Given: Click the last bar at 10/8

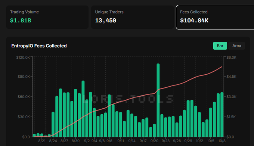Looking at the screenshot, I should [x=222, y=115].
